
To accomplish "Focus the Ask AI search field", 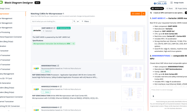I will 52,21.
